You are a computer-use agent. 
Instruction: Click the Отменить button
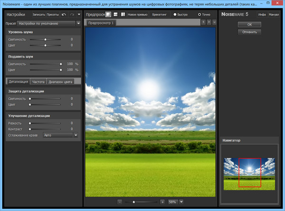[x=249, y=32]
